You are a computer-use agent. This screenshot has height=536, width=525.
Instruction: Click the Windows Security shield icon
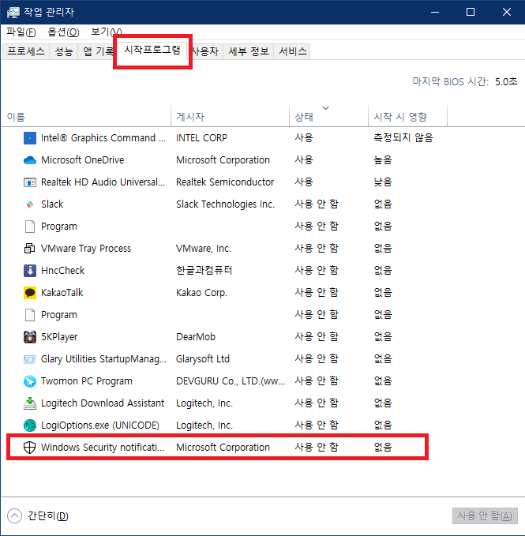30,447
